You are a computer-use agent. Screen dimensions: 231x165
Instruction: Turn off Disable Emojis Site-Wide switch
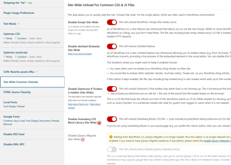pos(112,23)
